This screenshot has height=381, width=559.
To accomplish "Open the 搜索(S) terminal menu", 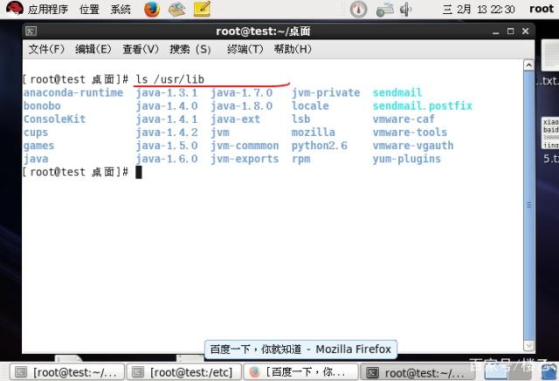I will point(190,49).
